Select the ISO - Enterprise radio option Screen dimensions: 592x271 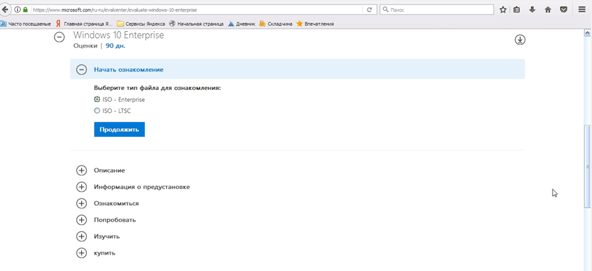tap(97, 99)
